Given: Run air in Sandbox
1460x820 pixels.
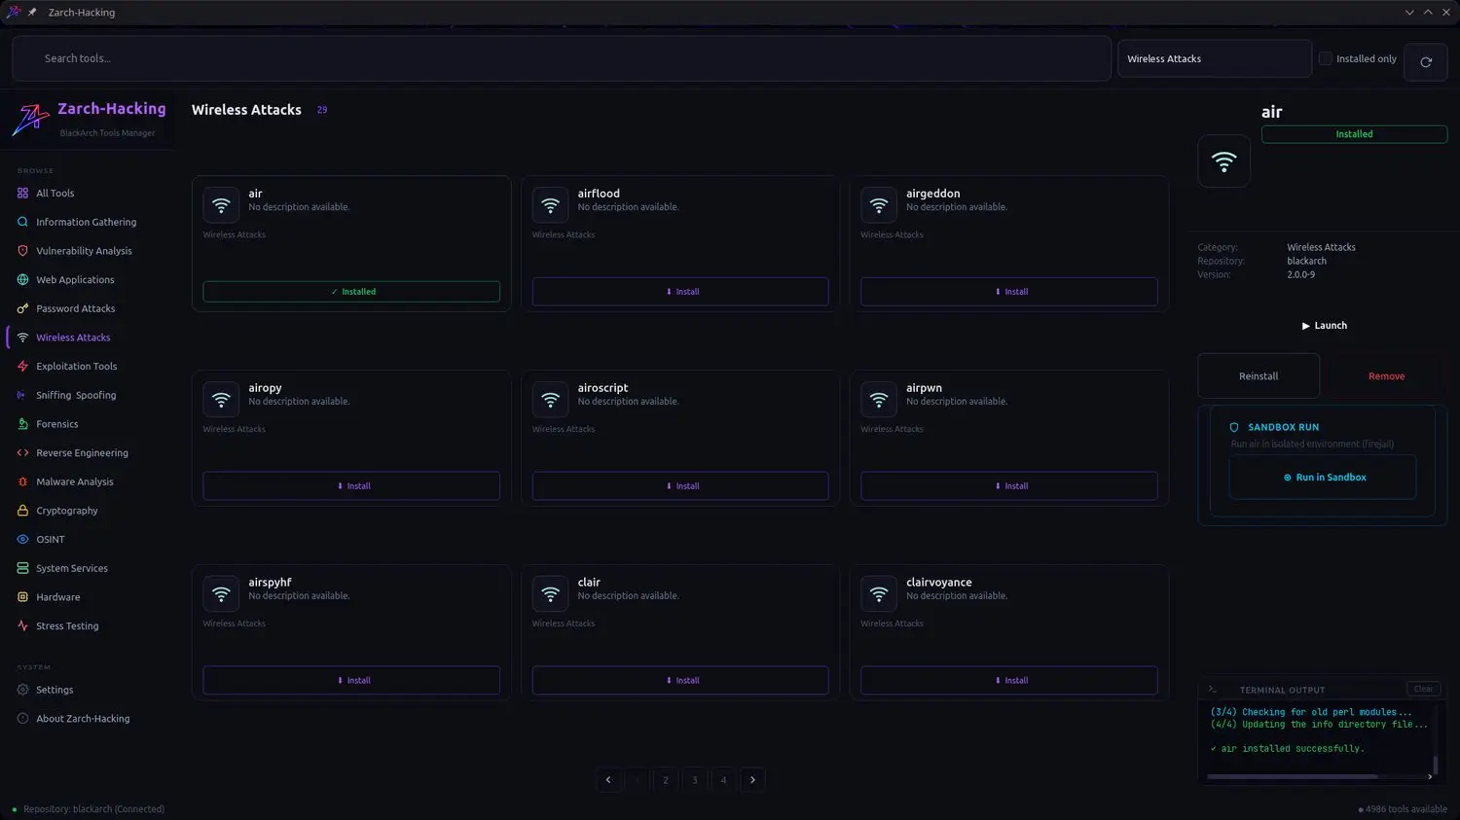Looking at the screenshot, I should click(1323, 478).
